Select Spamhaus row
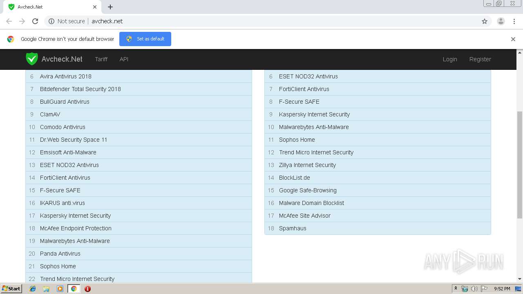Image resolution: width=523 pixels, height=294 pixels. [x=378, y=228]
